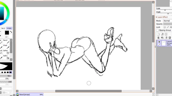Create a new layer set folder

[x=166, y=34]
